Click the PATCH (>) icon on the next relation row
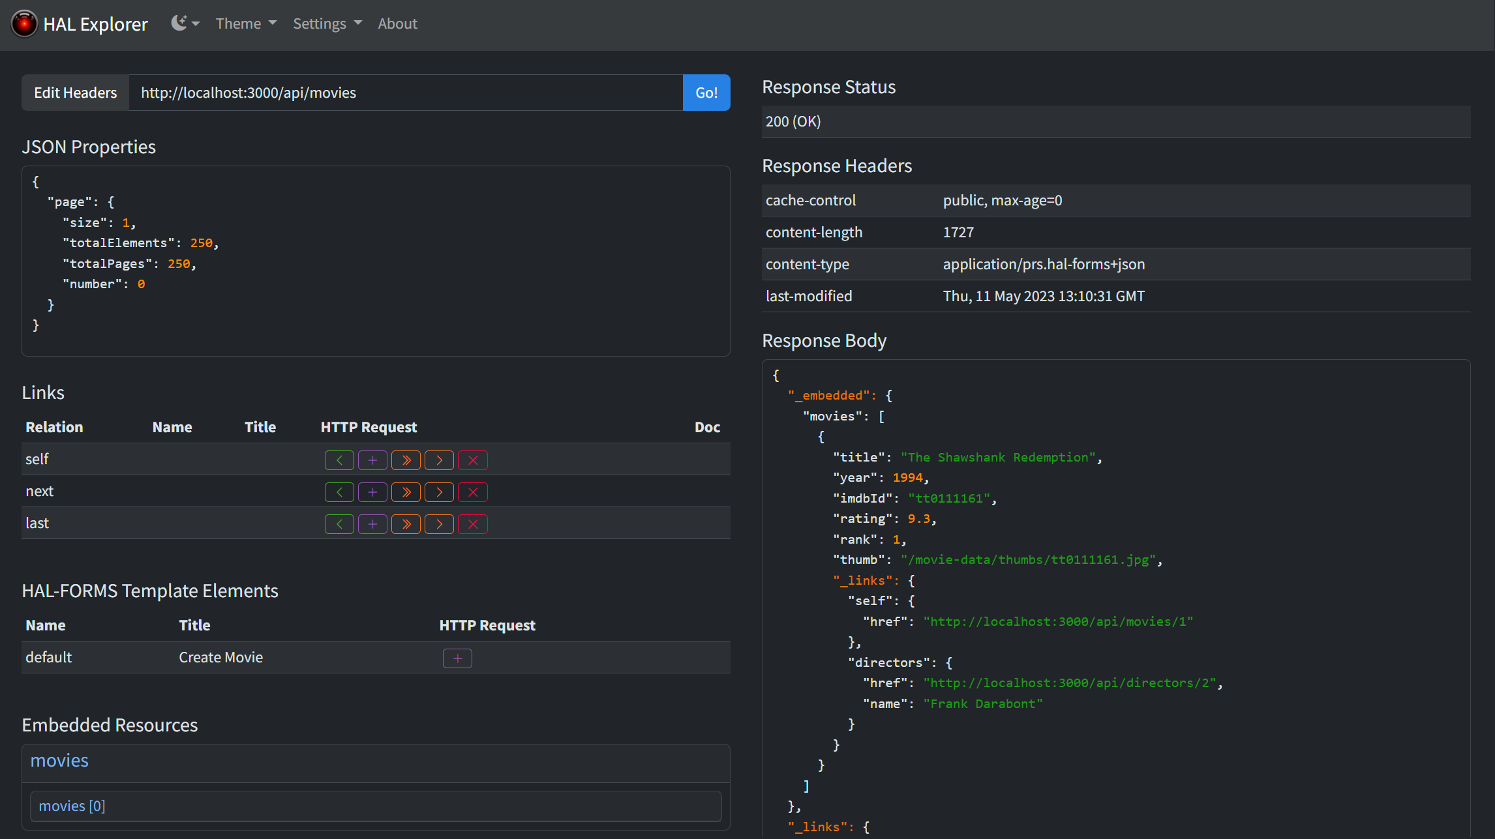This screenshot has height=839, width=1495. coord(439,492)
